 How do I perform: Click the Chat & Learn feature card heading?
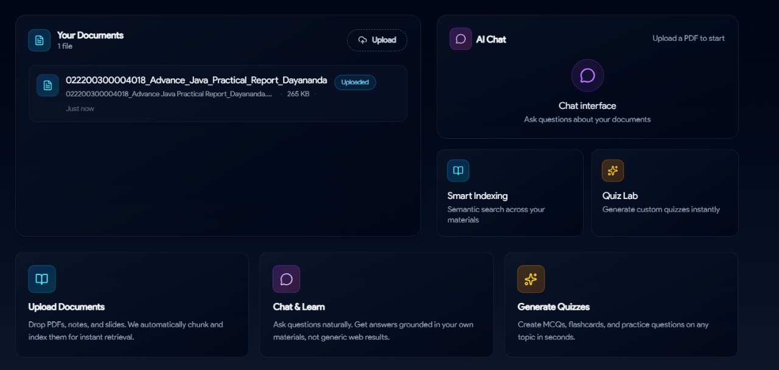click(299, 307)
